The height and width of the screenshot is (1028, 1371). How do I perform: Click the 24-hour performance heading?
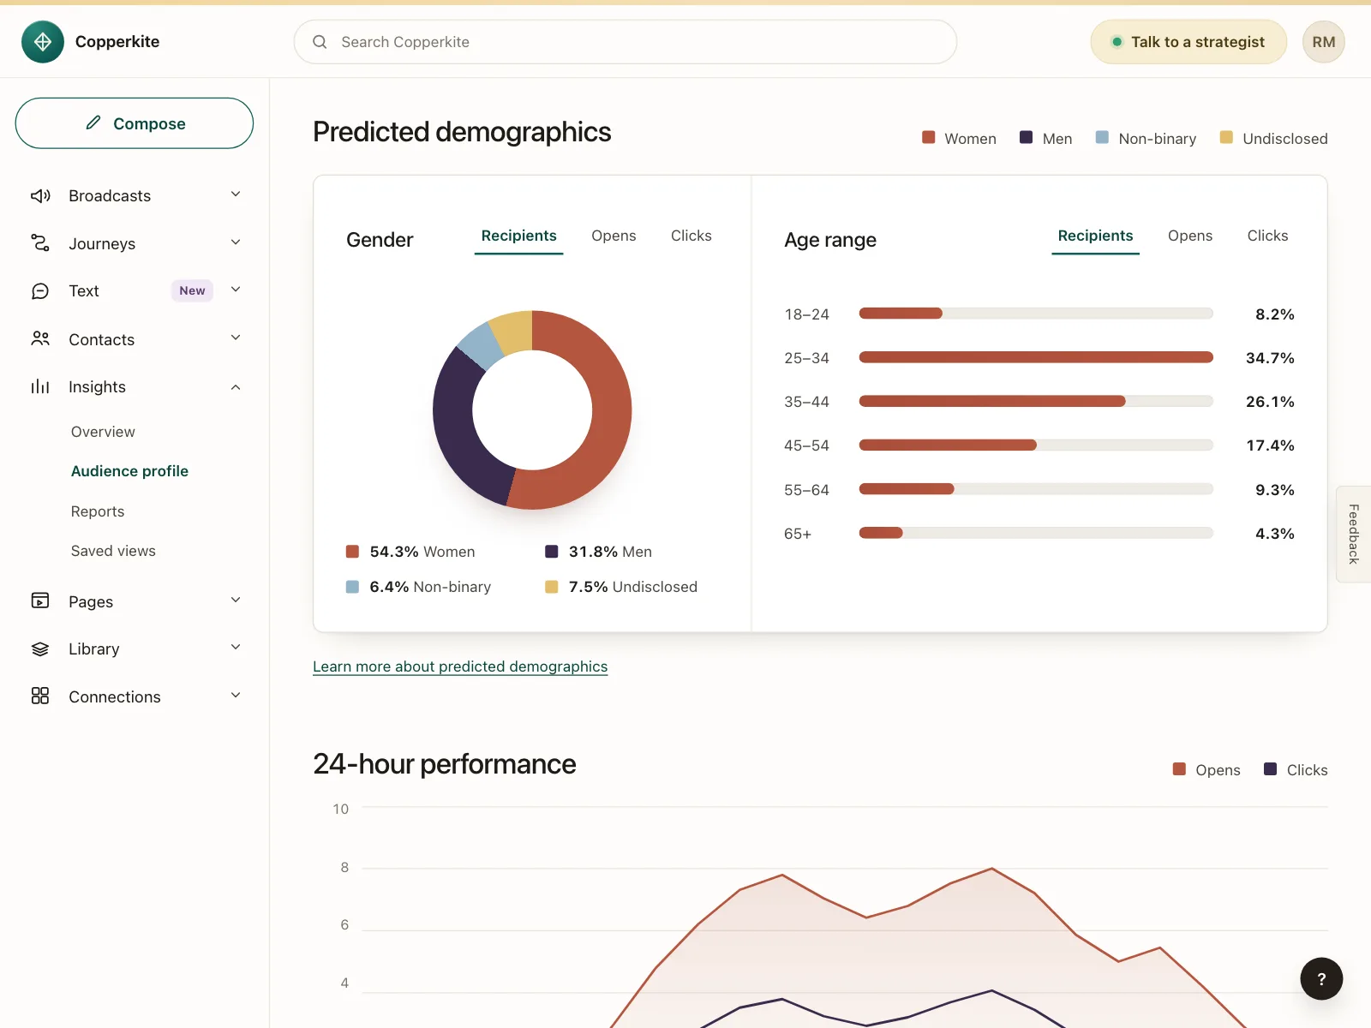click(444, 764)
